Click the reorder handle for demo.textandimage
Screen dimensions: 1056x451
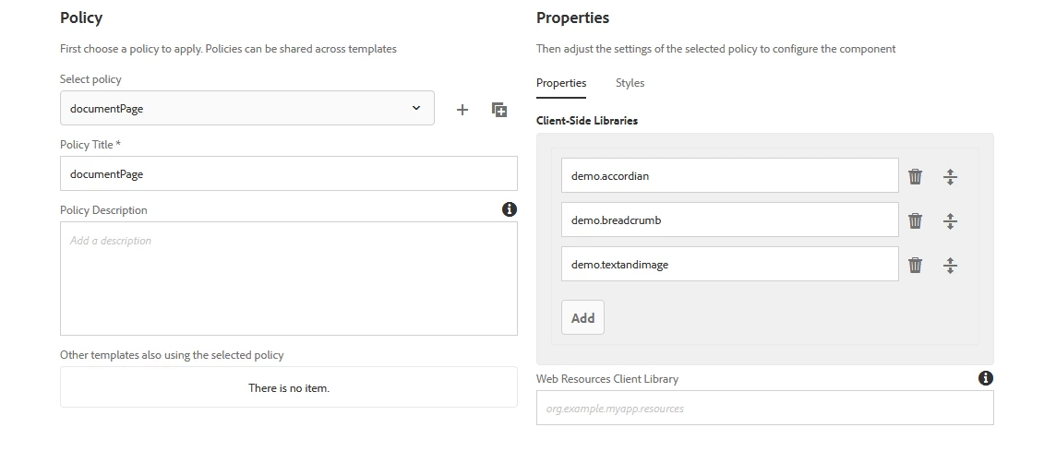pos(950,265)
